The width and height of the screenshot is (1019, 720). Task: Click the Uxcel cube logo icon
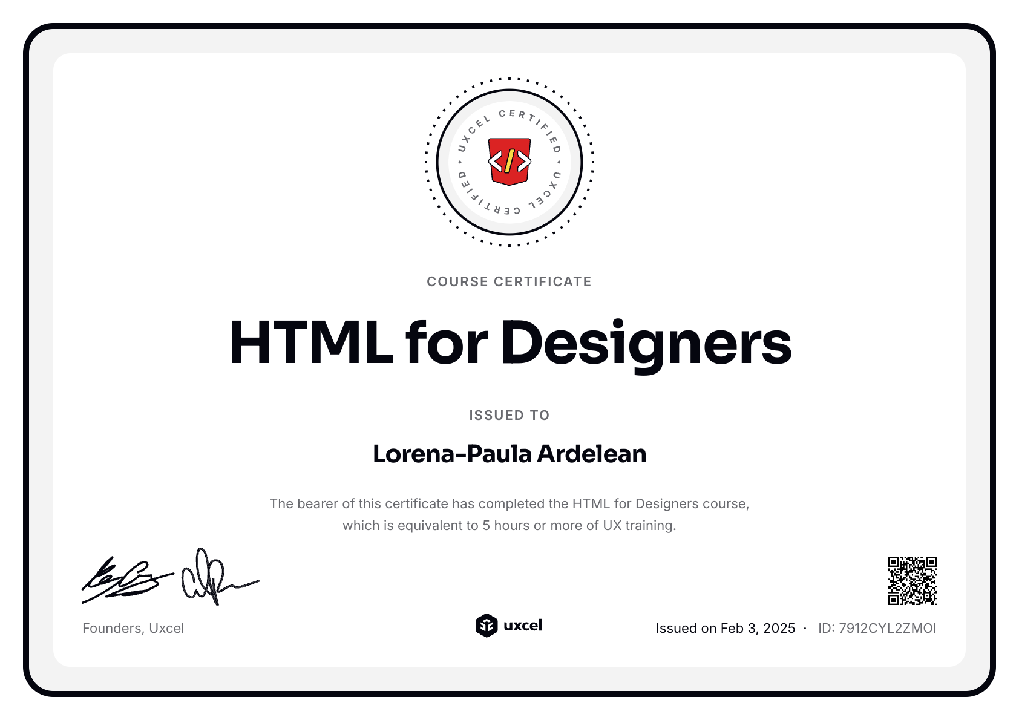pyautogui.click(x=486, y=626)
